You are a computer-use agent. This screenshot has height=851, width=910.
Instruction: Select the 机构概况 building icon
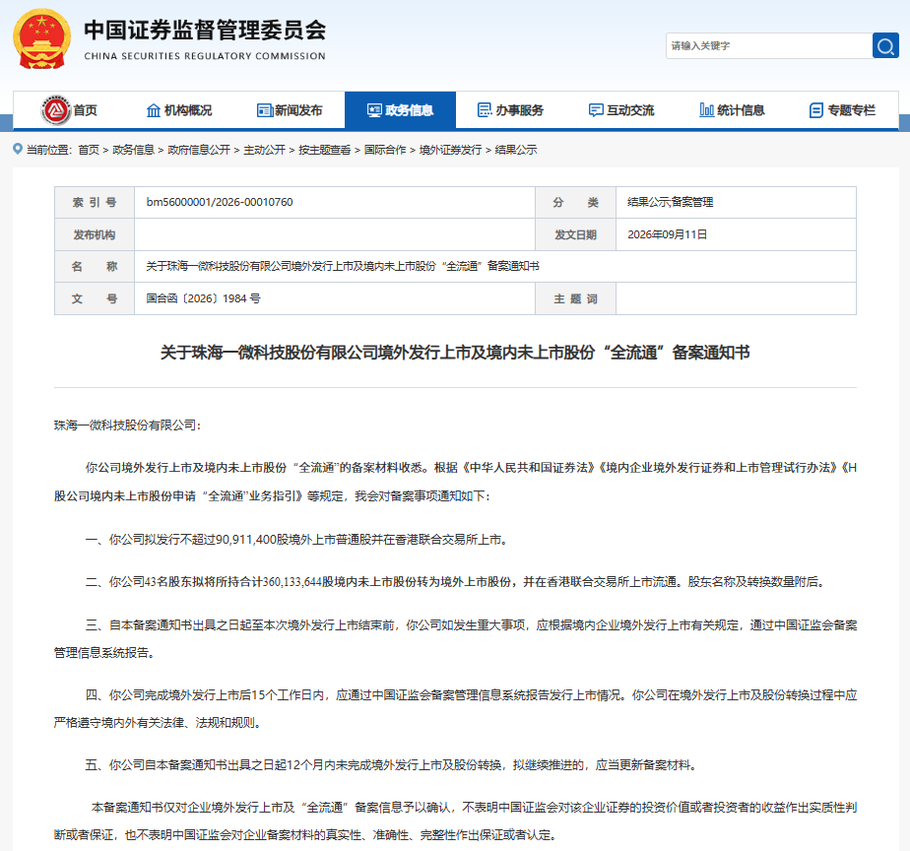tap(154, 110)
